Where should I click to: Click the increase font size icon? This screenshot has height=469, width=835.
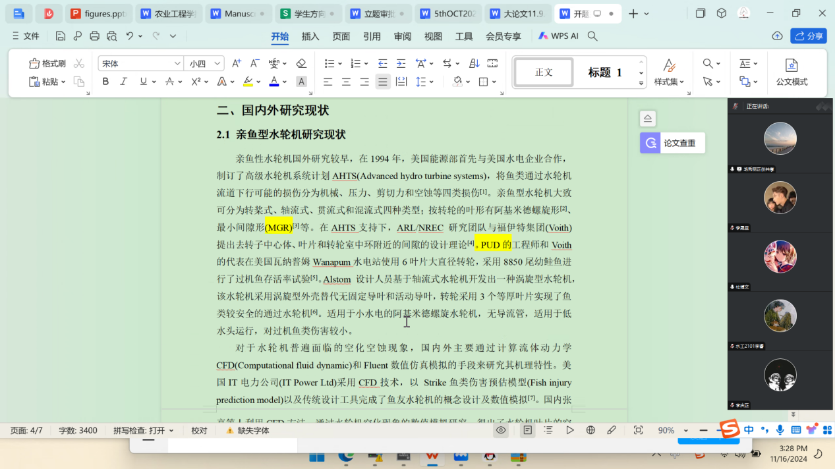click(237, 63)
